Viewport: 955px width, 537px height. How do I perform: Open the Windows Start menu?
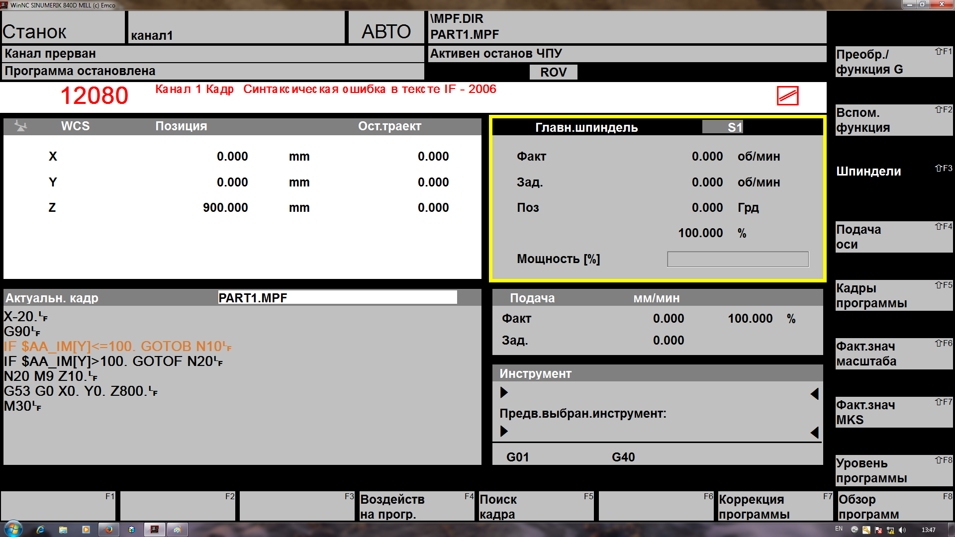coord(13,529)
